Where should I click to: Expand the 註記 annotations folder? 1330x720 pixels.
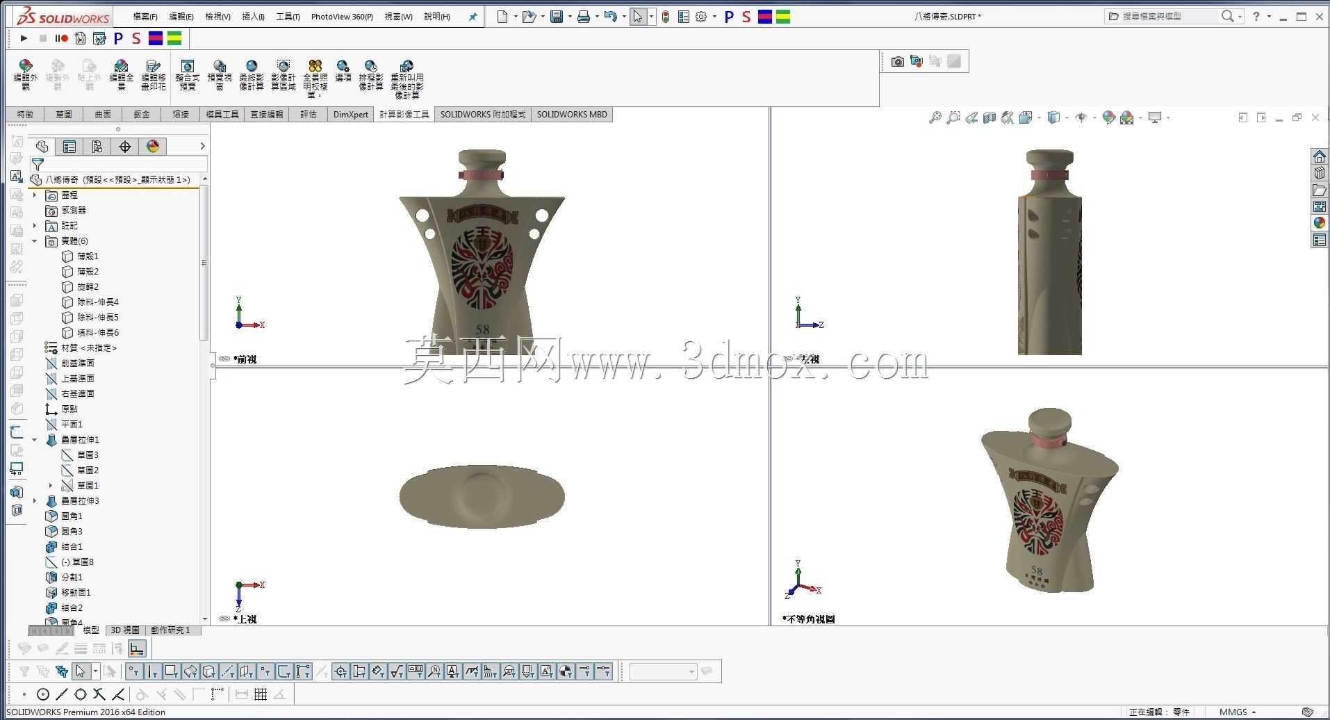(35, 226)
